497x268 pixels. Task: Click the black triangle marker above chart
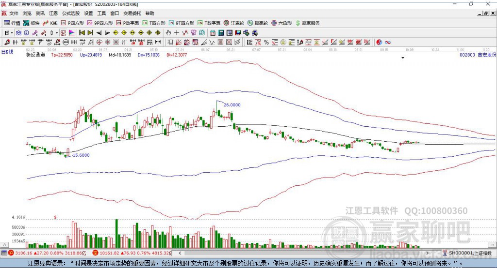coord(403,58)
